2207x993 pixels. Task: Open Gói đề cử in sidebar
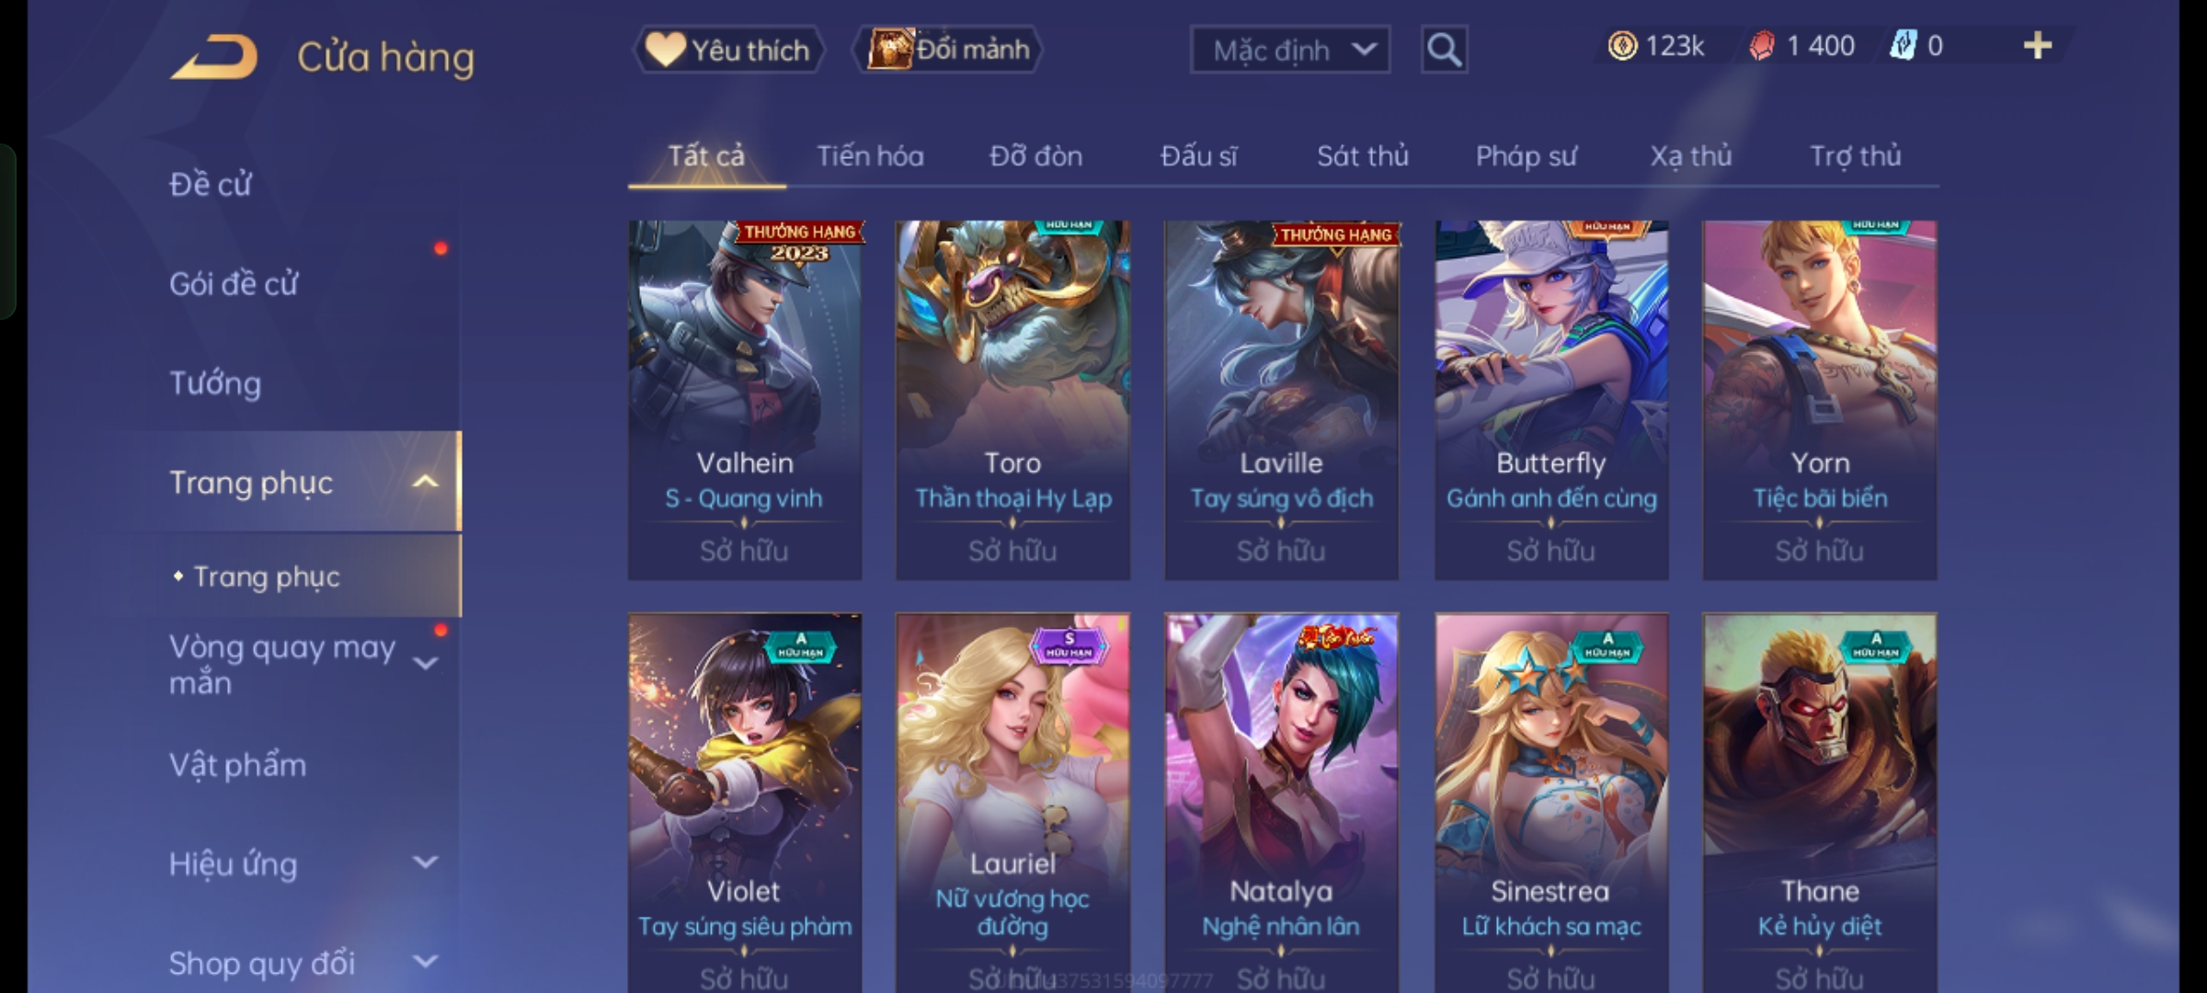click(234, 283)
